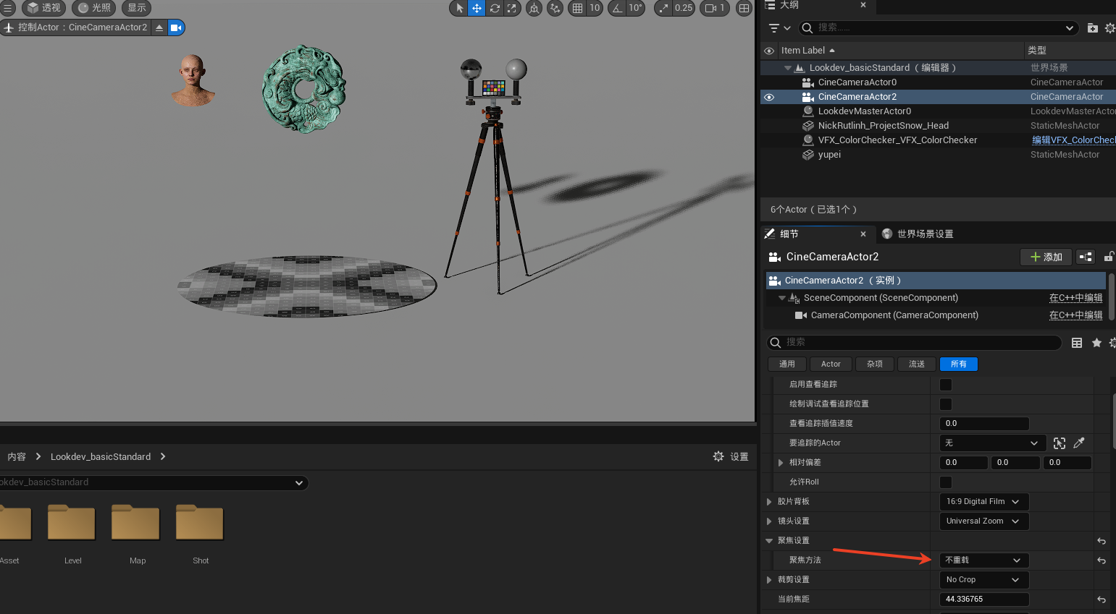Enable the 允许Roll checkbox

coord(946,482)
